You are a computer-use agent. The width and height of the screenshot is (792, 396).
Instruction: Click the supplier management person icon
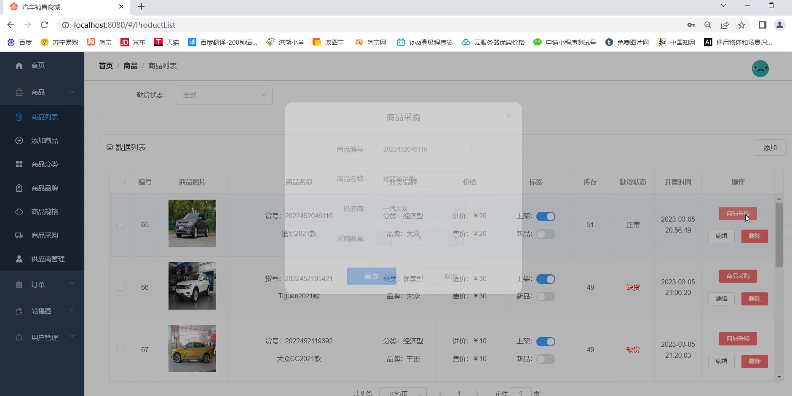pyautogui.click(x=19, y=259)
